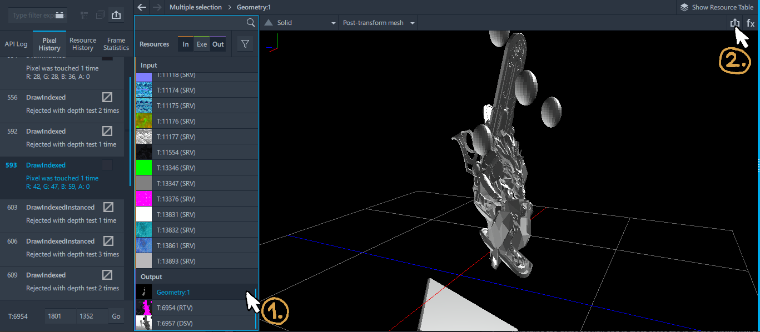Click the Type filter expression field
Screen dimensions: 760x332
[39, 15]
